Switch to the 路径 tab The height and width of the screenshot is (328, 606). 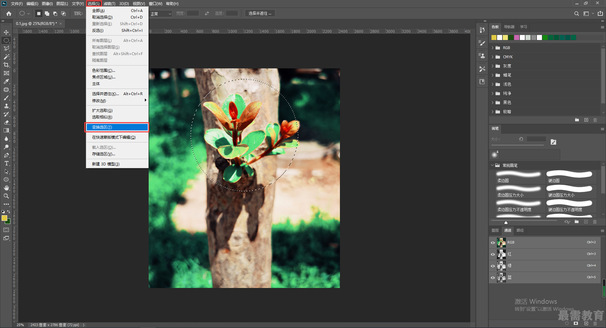click(x=520, y=231)
